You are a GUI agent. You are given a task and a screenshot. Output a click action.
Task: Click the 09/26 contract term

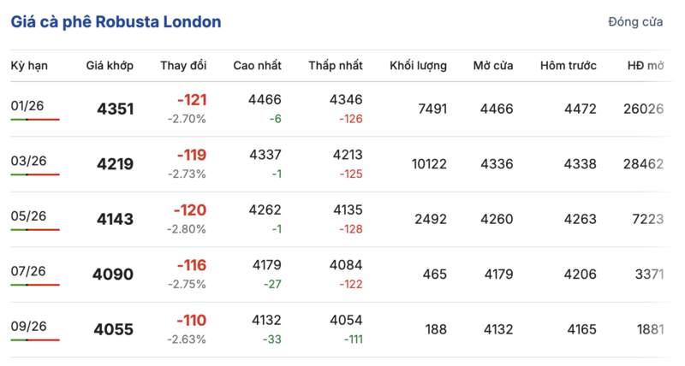(27, 326)
